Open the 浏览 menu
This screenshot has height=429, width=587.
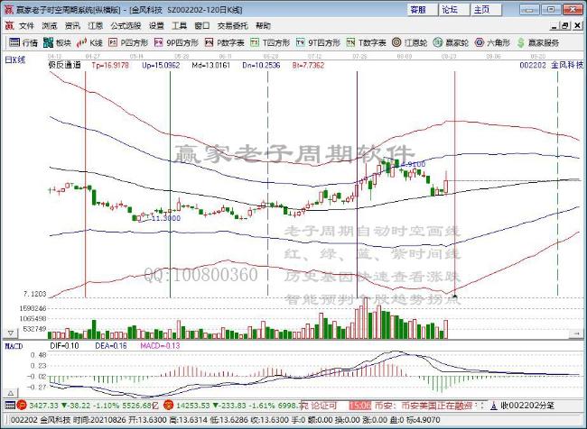coord(50,26)
